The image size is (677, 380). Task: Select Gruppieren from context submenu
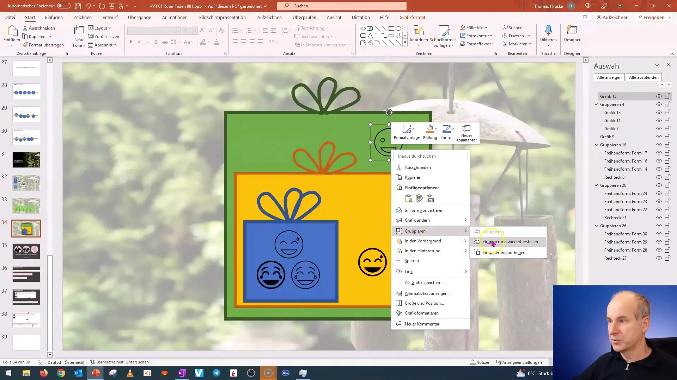[x=494, y=231]
